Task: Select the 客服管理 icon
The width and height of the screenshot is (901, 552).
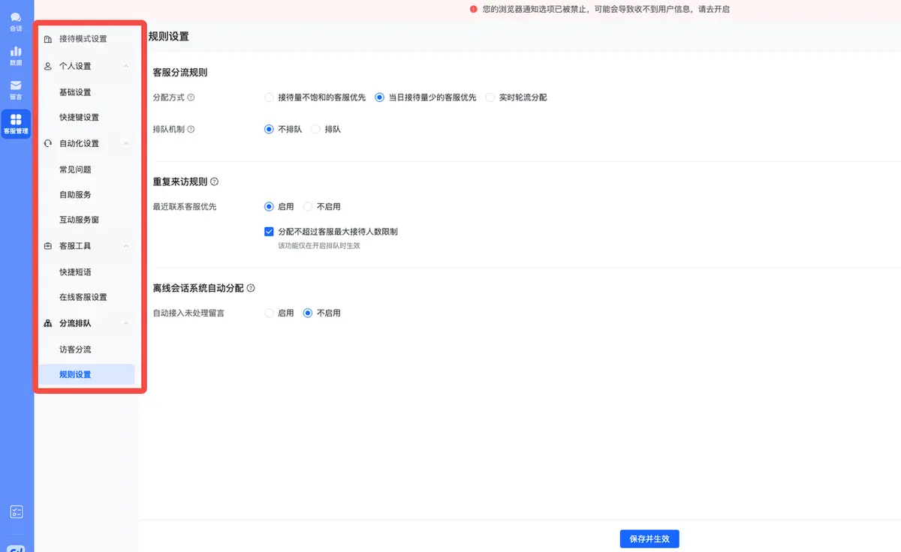Action: [16, 124]
